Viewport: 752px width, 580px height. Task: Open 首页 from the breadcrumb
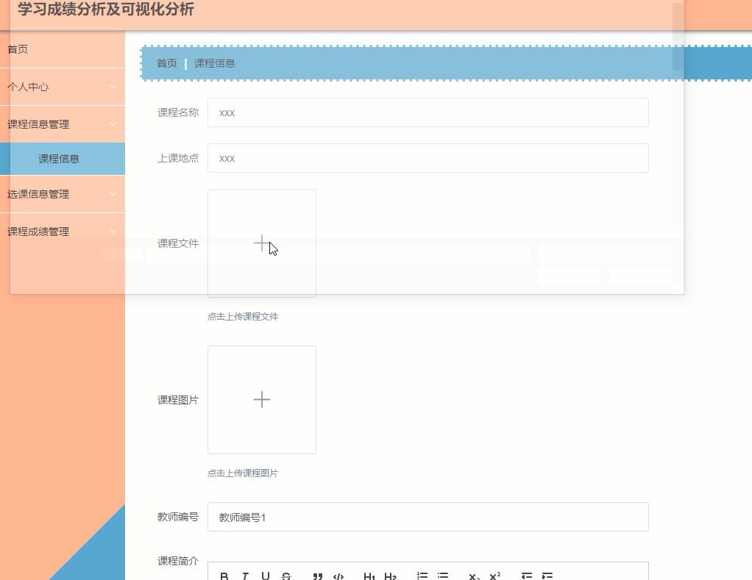[x=166, y=63]
